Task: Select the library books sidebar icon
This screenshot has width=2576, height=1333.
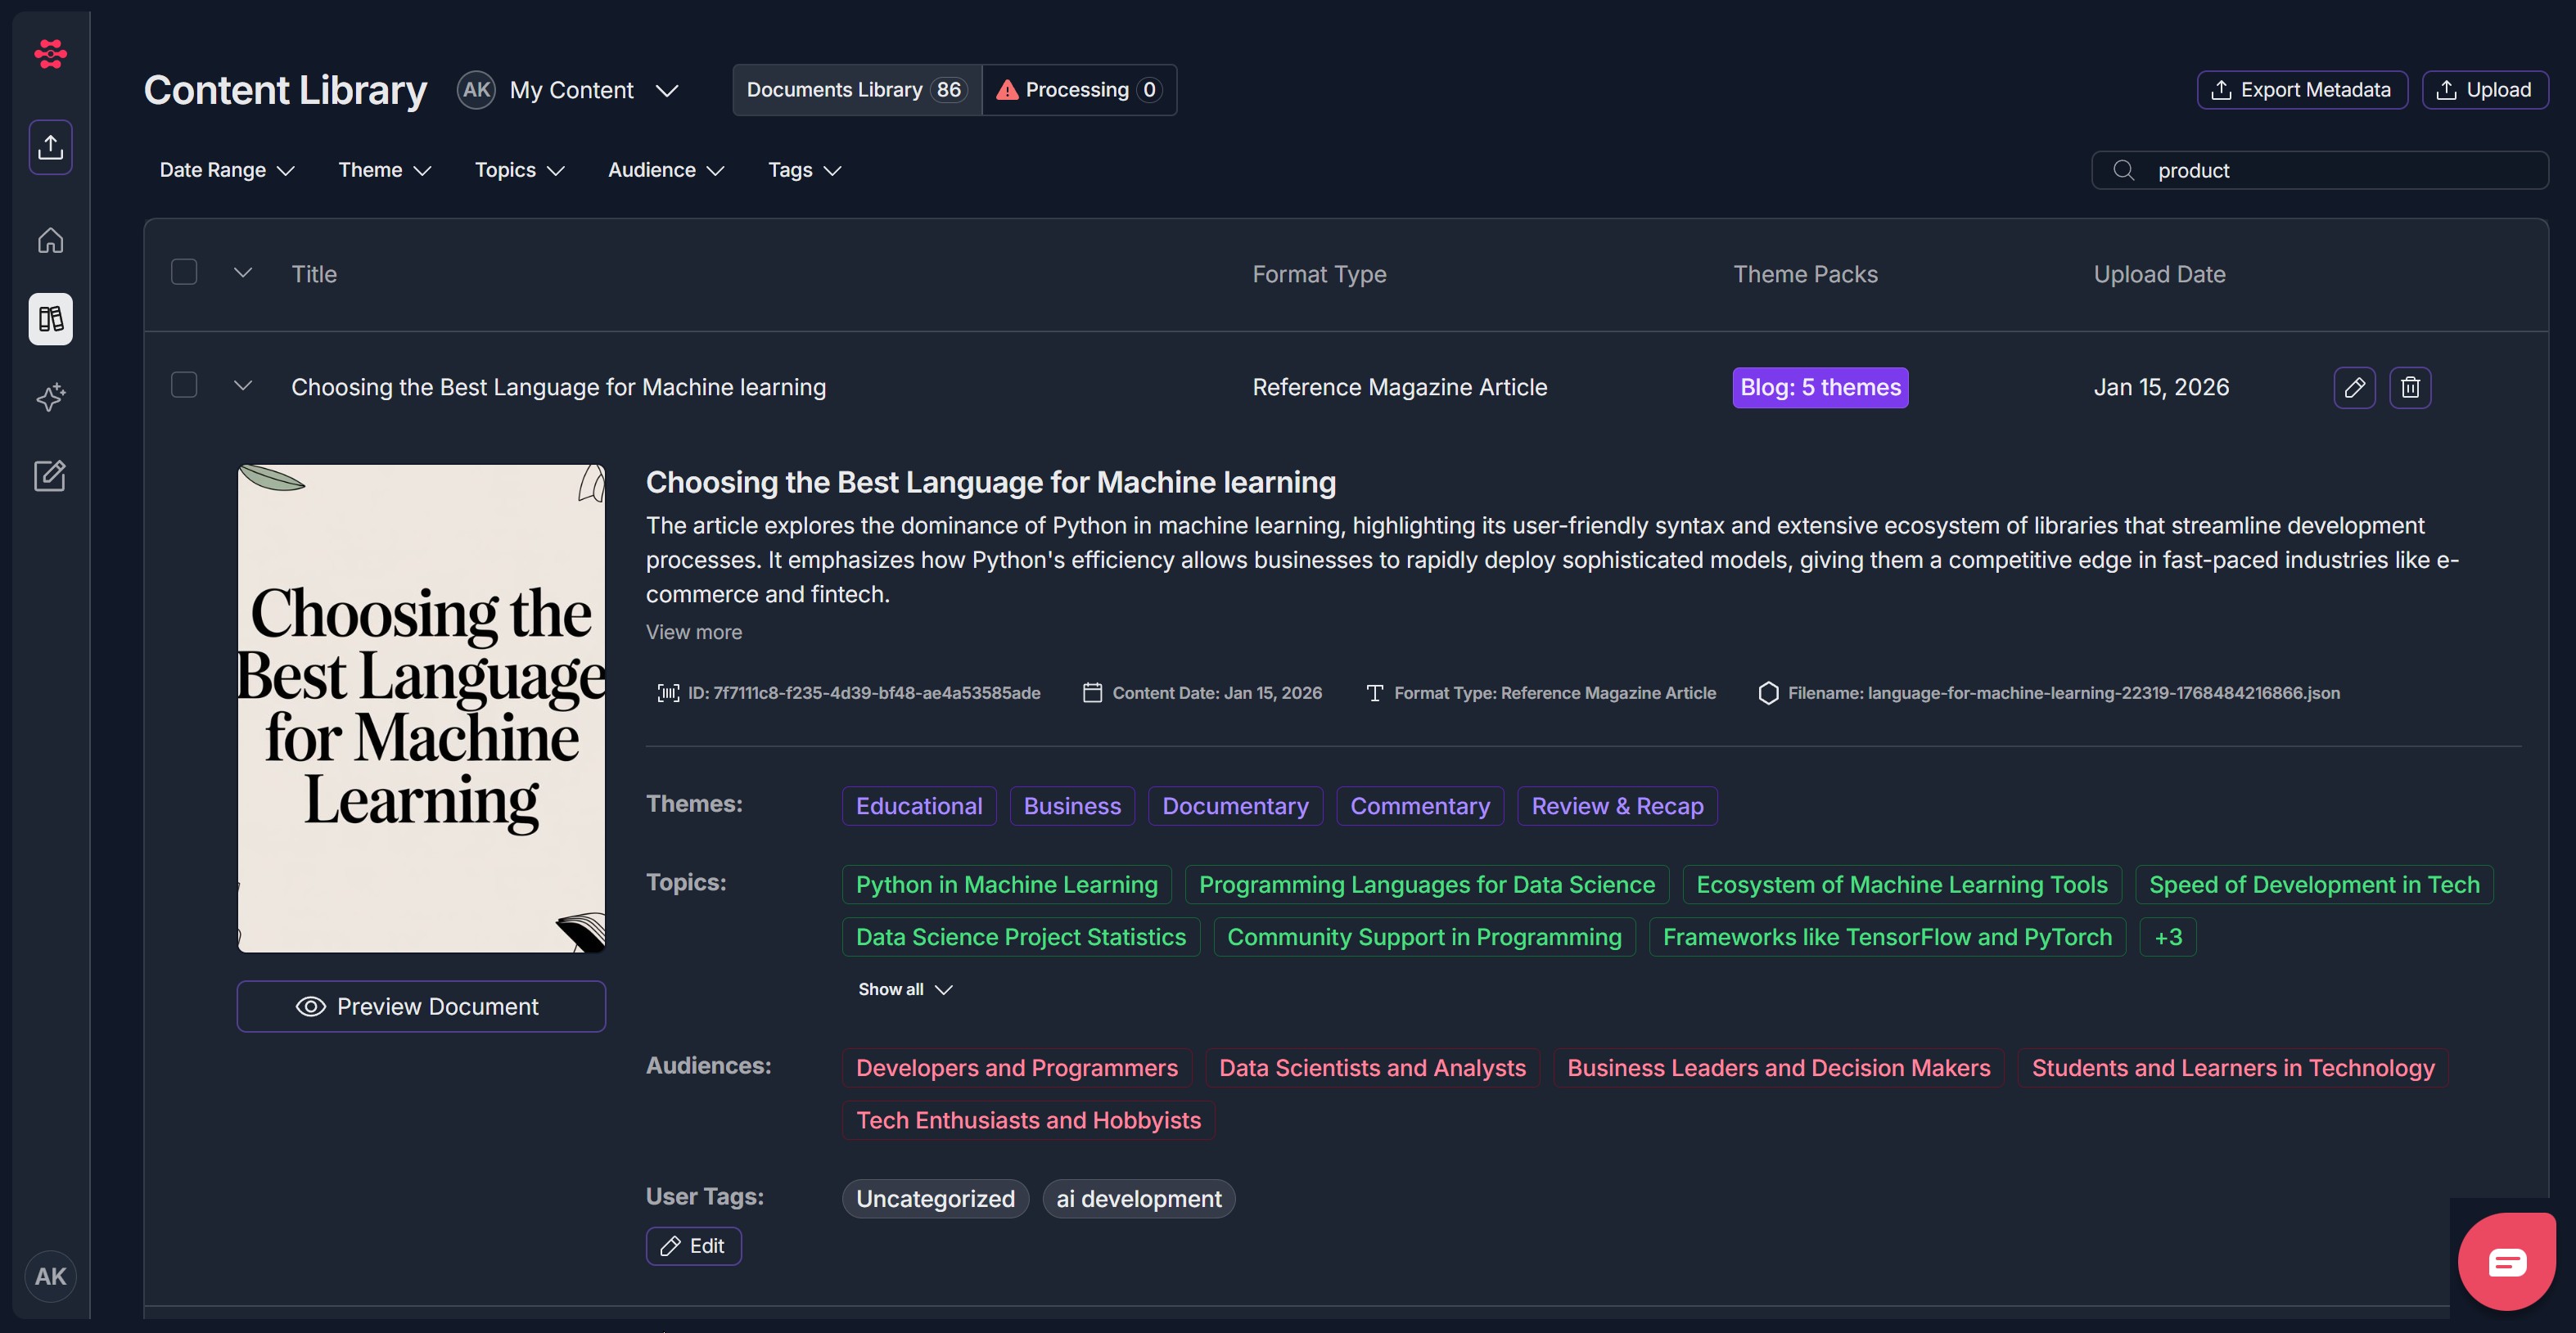Action: [50, 319]
